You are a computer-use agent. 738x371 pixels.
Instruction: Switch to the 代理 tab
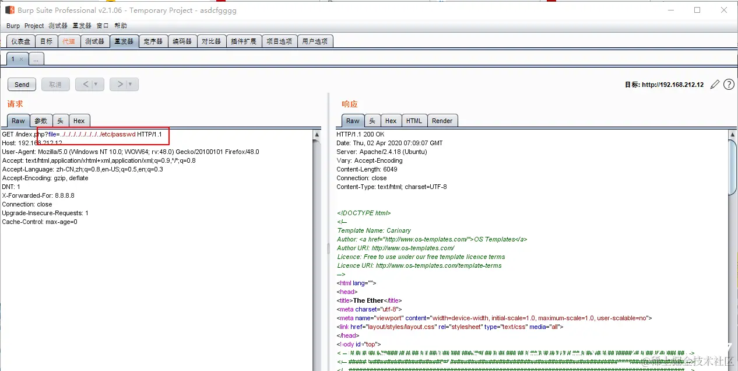69,41
